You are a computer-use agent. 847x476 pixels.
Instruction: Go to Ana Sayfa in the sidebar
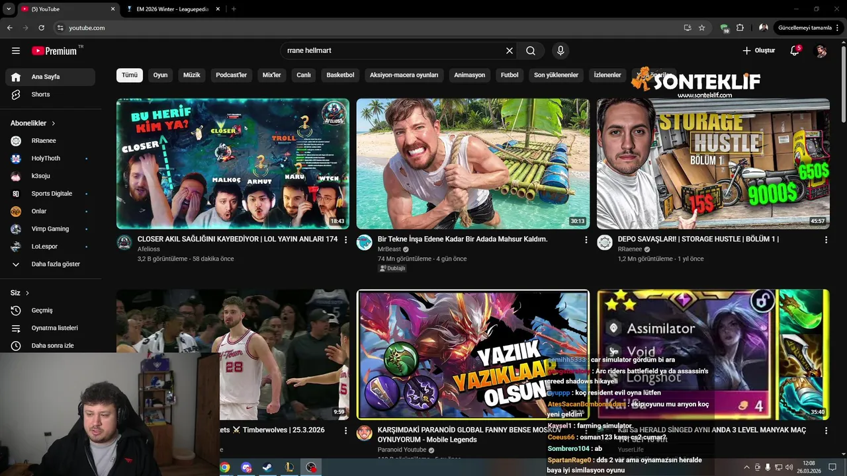coord(50,77)
